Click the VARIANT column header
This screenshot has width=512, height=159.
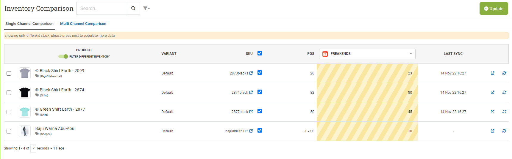point(169,54)
